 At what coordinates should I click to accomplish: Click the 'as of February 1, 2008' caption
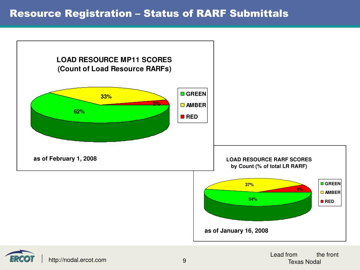pyautogui.click(x=65, y=159)
